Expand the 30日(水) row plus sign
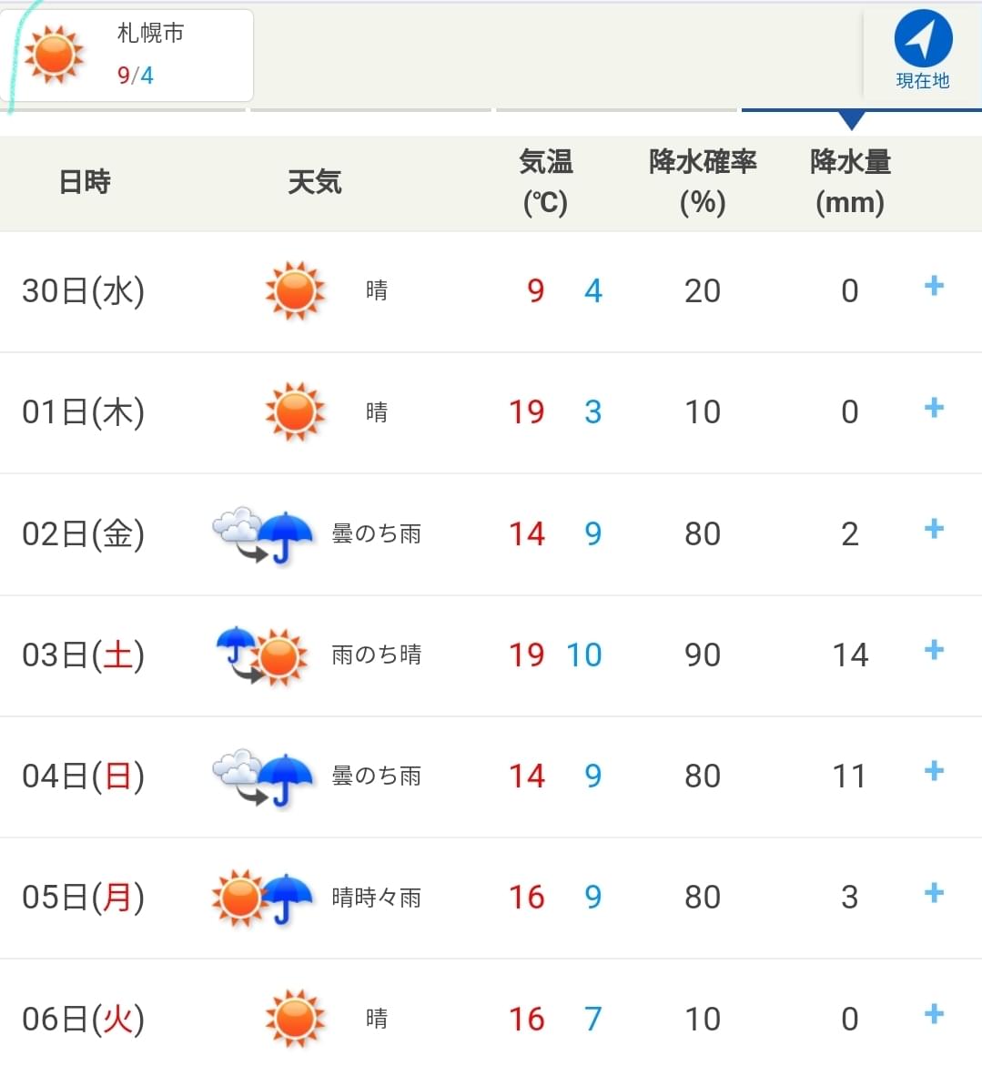 pyautogui.click(x=934, y=286)
